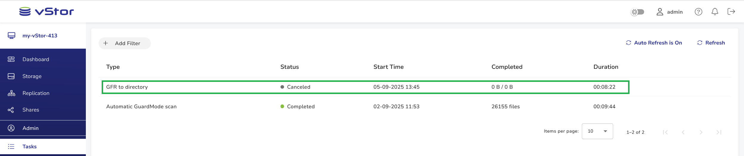Toggle Auto Refresh setting
Viewport: 744px width, 156px height.
[x=654, y=43]
